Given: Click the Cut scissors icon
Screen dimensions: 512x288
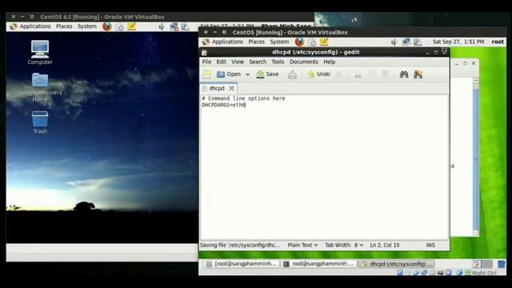Looking at the screenshot, I should pos(358,74).
